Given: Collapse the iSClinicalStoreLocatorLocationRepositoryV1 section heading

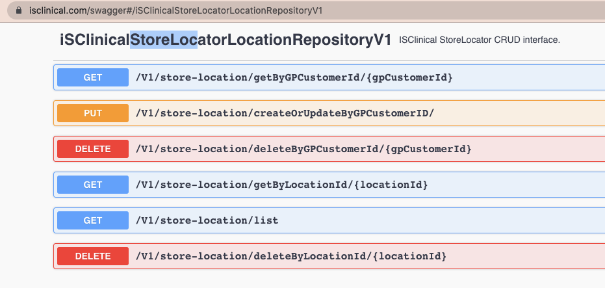Looking at the screenshot, I should coord(225,40).
